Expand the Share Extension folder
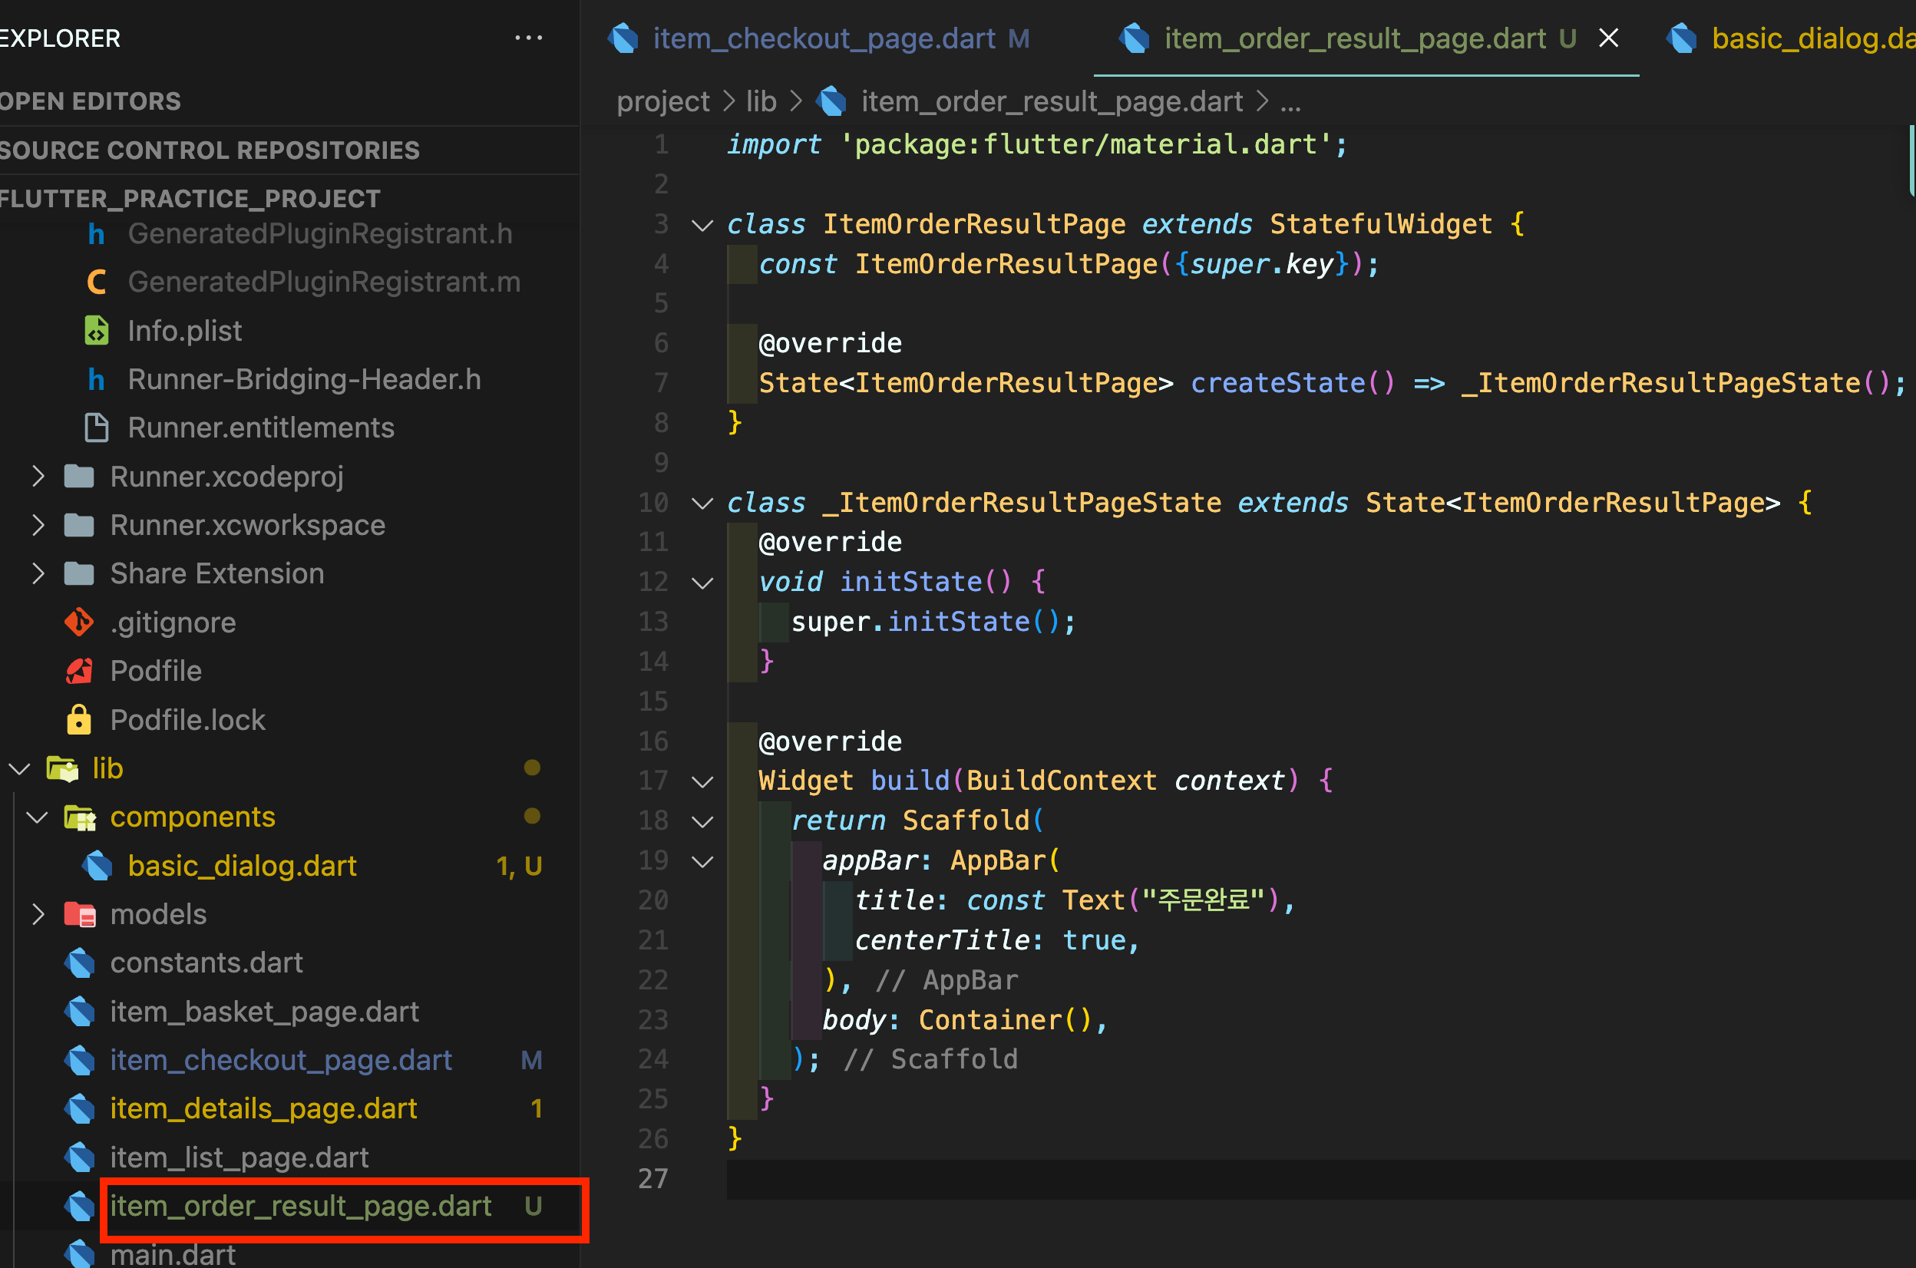Viewport: 1916px width, 1268px height. pyautogui.click(x=37, y=573)
